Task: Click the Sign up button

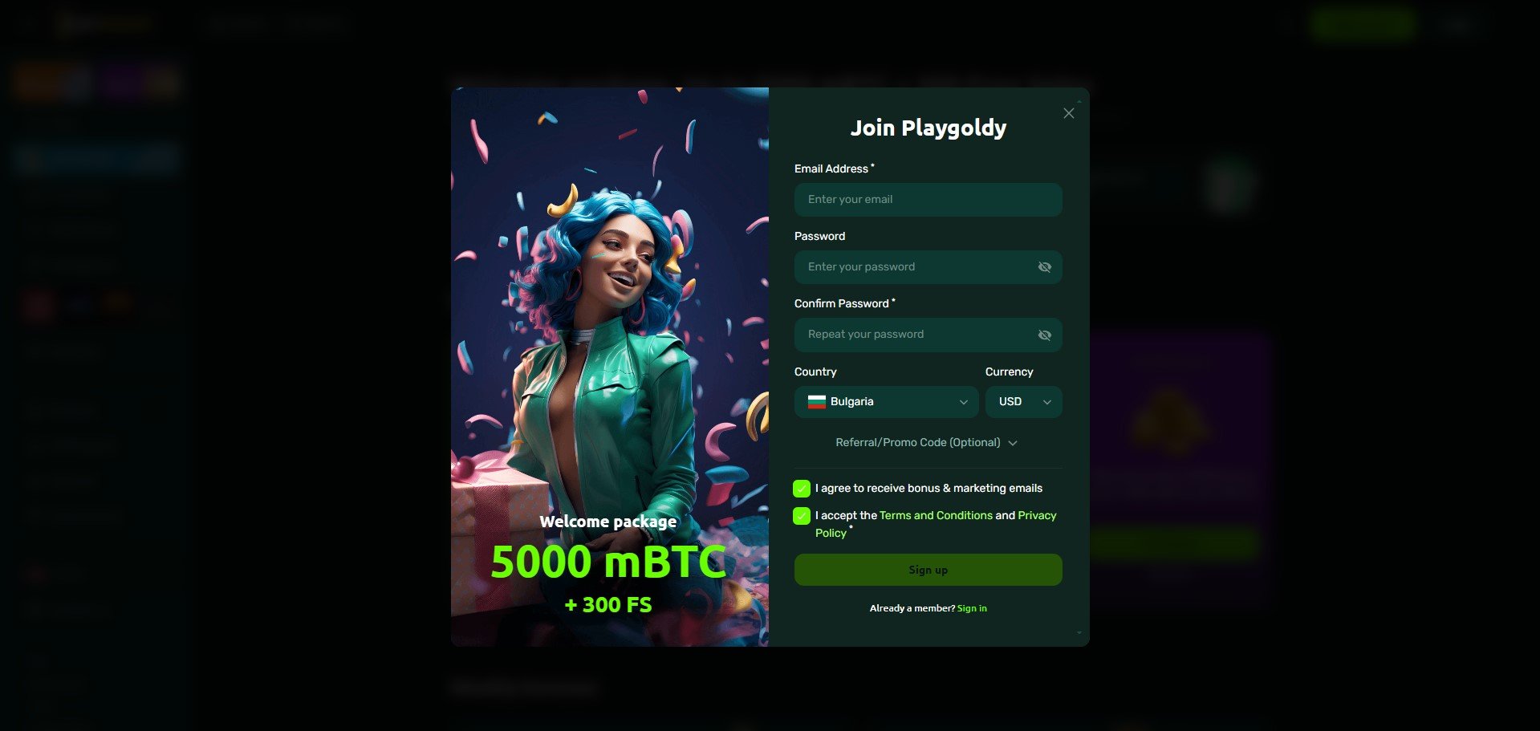Action: point(928,570)
